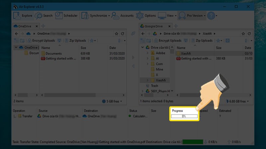The image size is (266, 149).
Task: Open the View menu
Action: click(x=167, y=16)
